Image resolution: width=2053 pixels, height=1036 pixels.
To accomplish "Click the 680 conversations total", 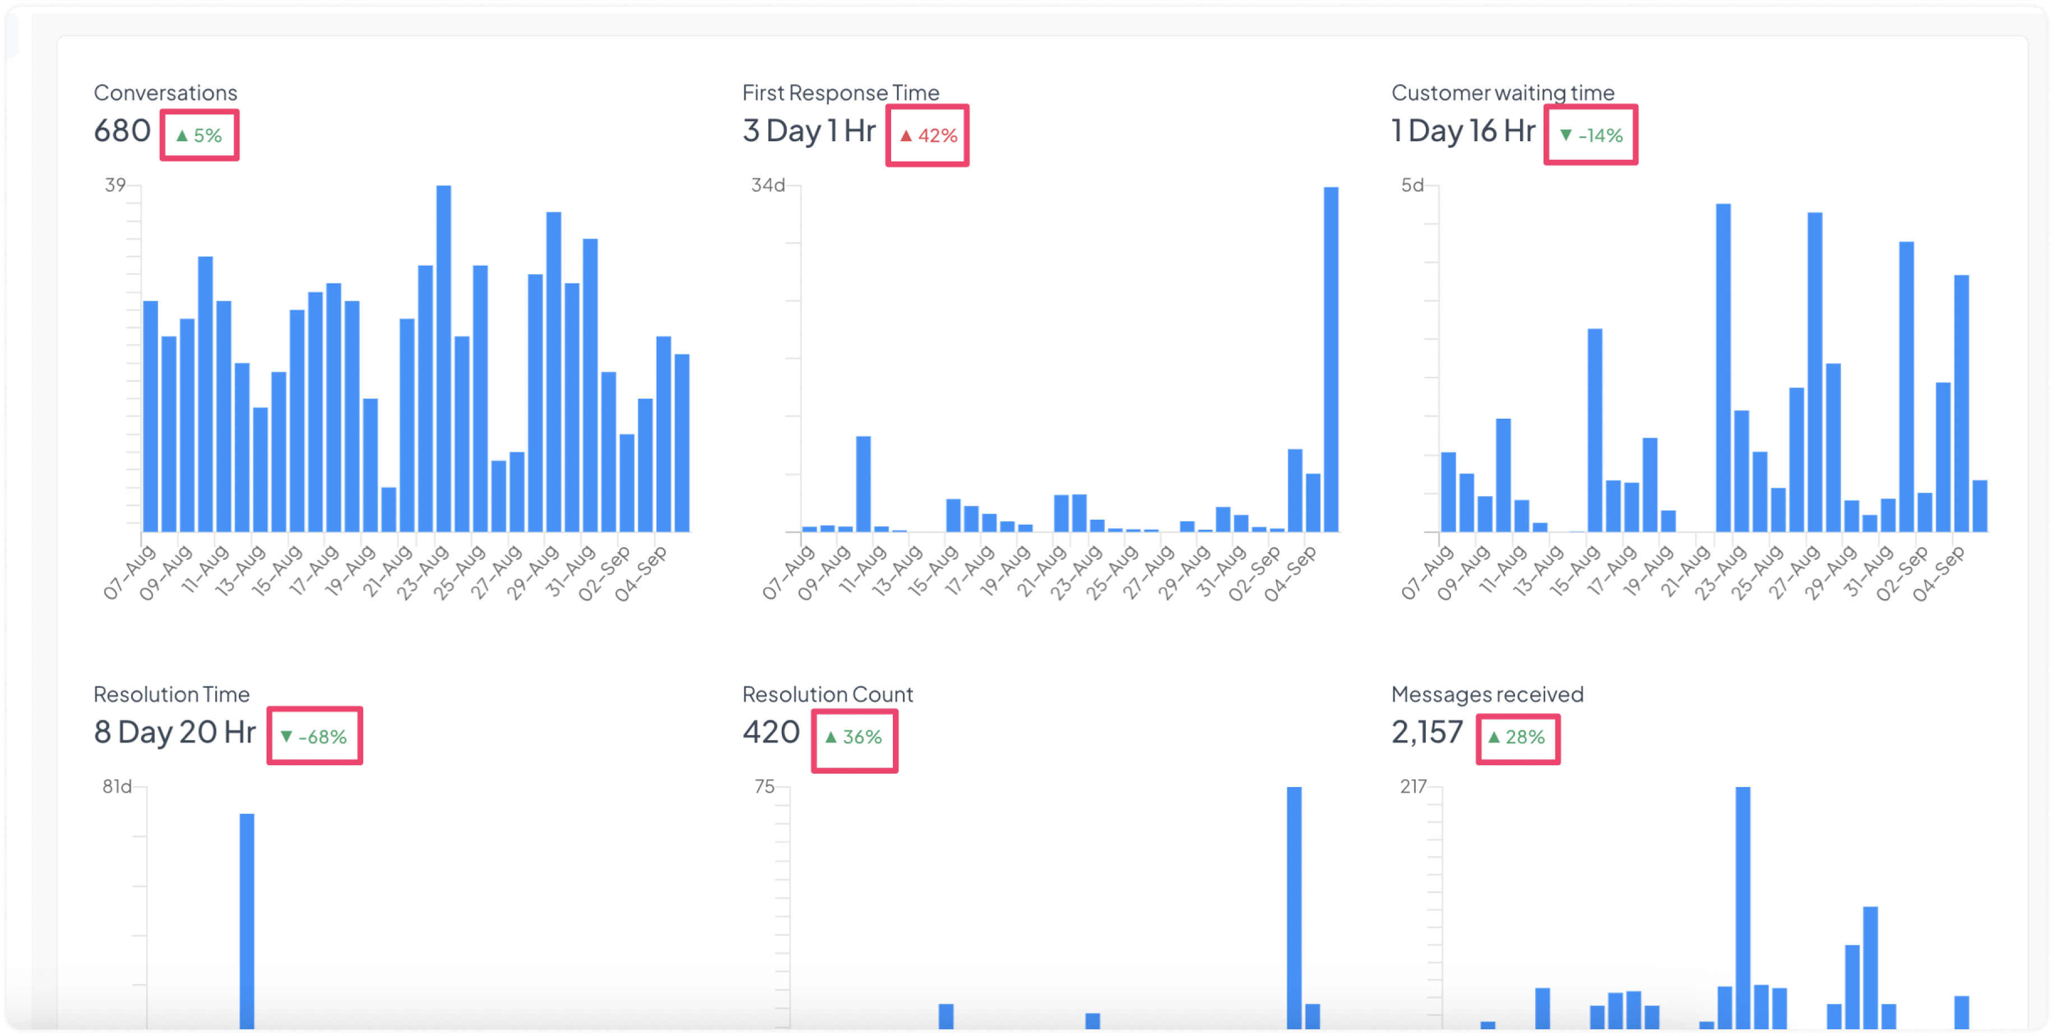I will (x=122, y=130).
